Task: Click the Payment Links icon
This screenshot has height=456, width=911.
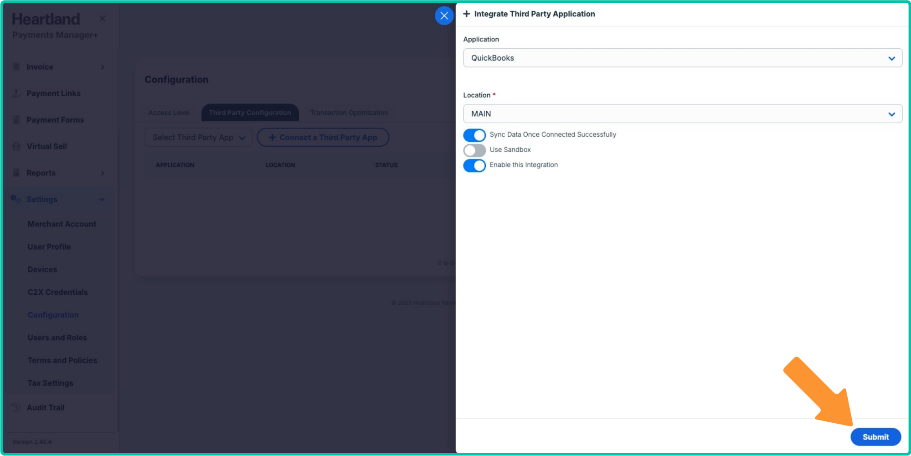Action: pos(16,93)
